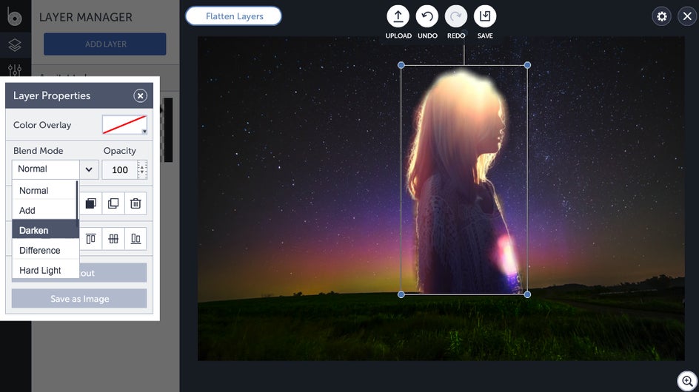Image resolution: width=699 pixels, height=392 pixels.
Task: Click the Upload icon
Action: point(398,16)
